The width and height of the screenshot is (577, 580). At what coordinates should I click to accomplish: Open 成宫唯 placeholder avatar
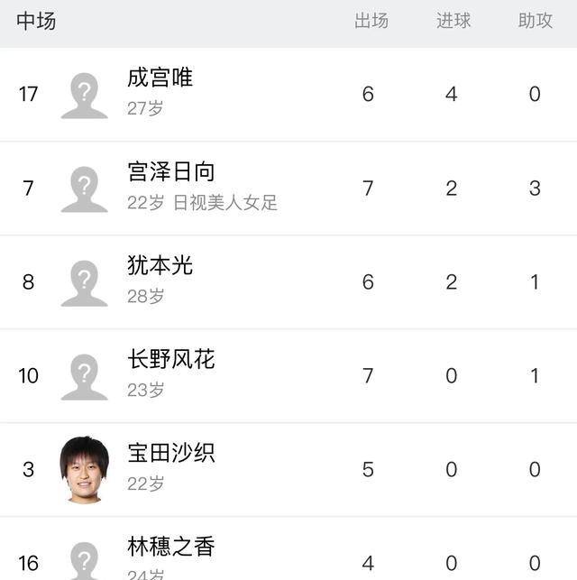tap(84, 96)
